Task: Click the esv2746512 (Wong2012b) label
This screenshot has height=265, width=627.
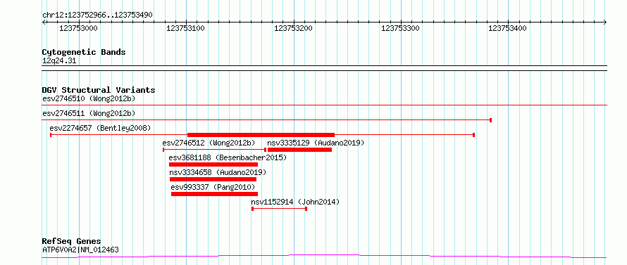Action: [209, 143]
